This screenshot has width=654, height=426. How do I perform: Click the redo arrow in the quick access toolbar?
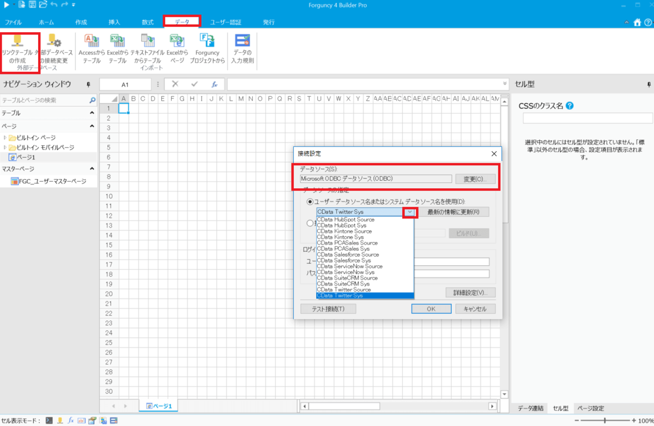64,5
